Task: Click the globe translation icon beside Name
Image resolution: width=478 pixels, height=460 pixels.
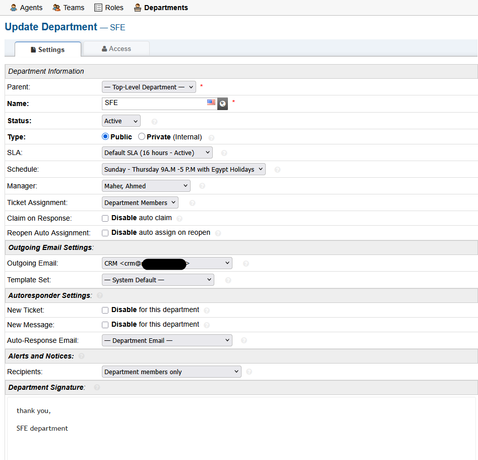Action: coord(222,104)
